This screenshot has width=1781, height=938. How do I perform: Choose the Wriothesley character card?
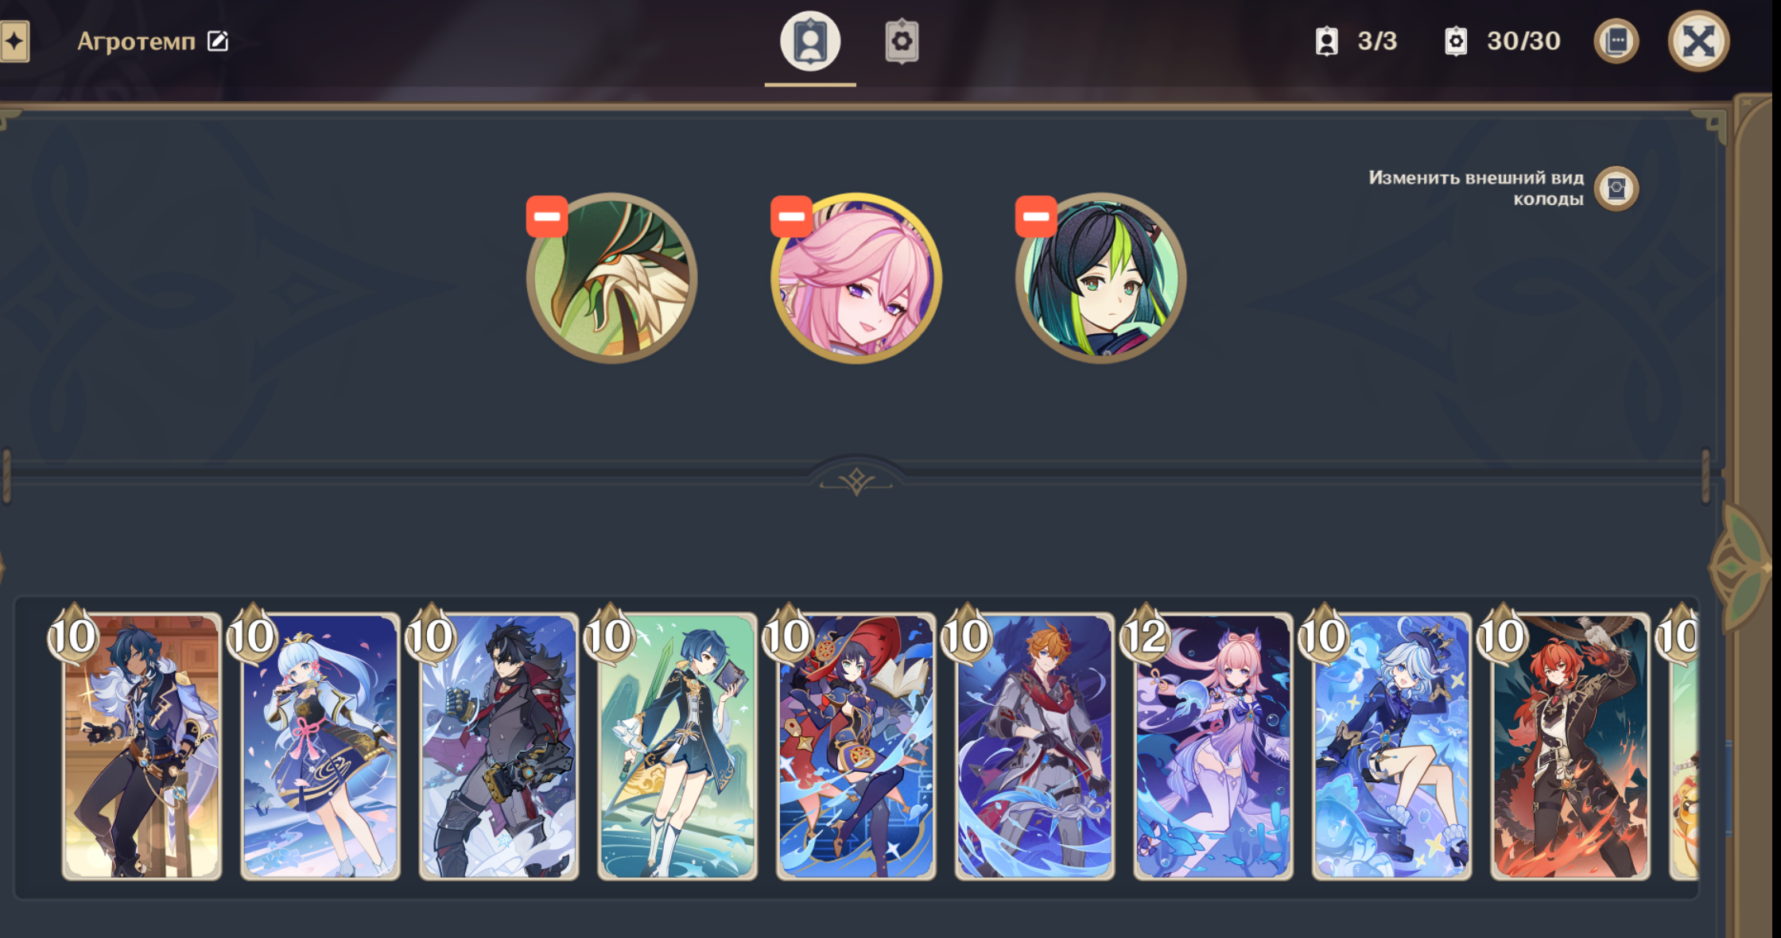tap(499, 746)
